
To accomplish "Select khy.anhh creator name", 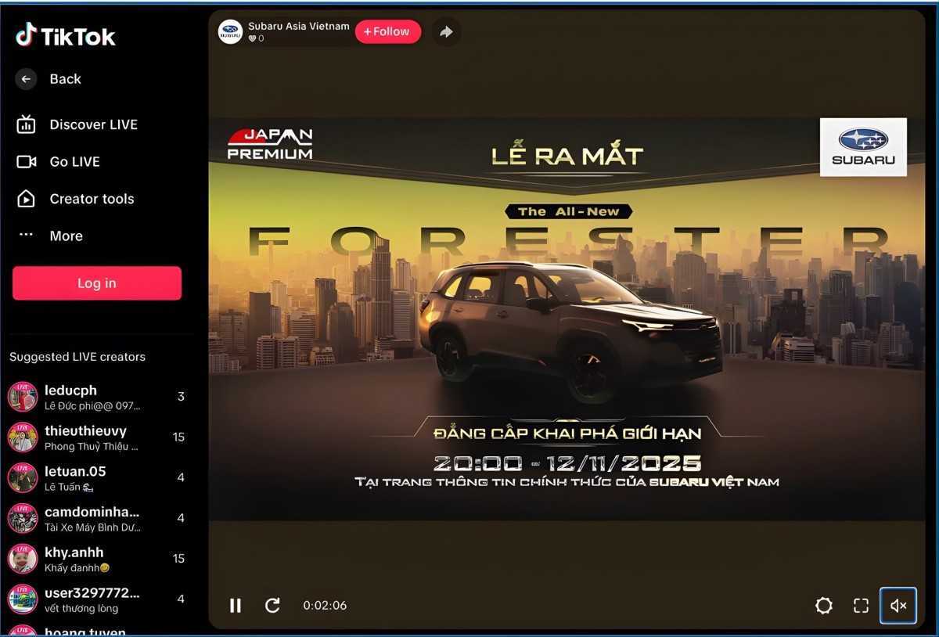I will coord(74,552).
